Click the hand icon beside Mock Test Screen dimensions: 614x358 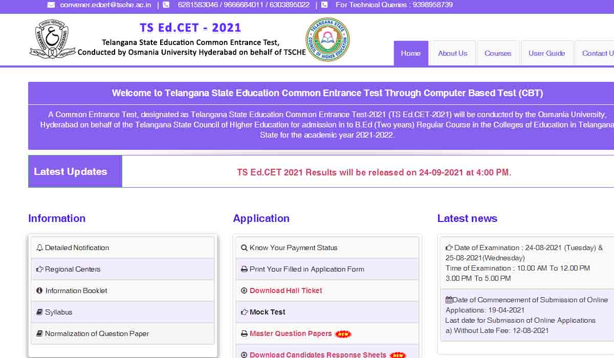pos(244,312)
